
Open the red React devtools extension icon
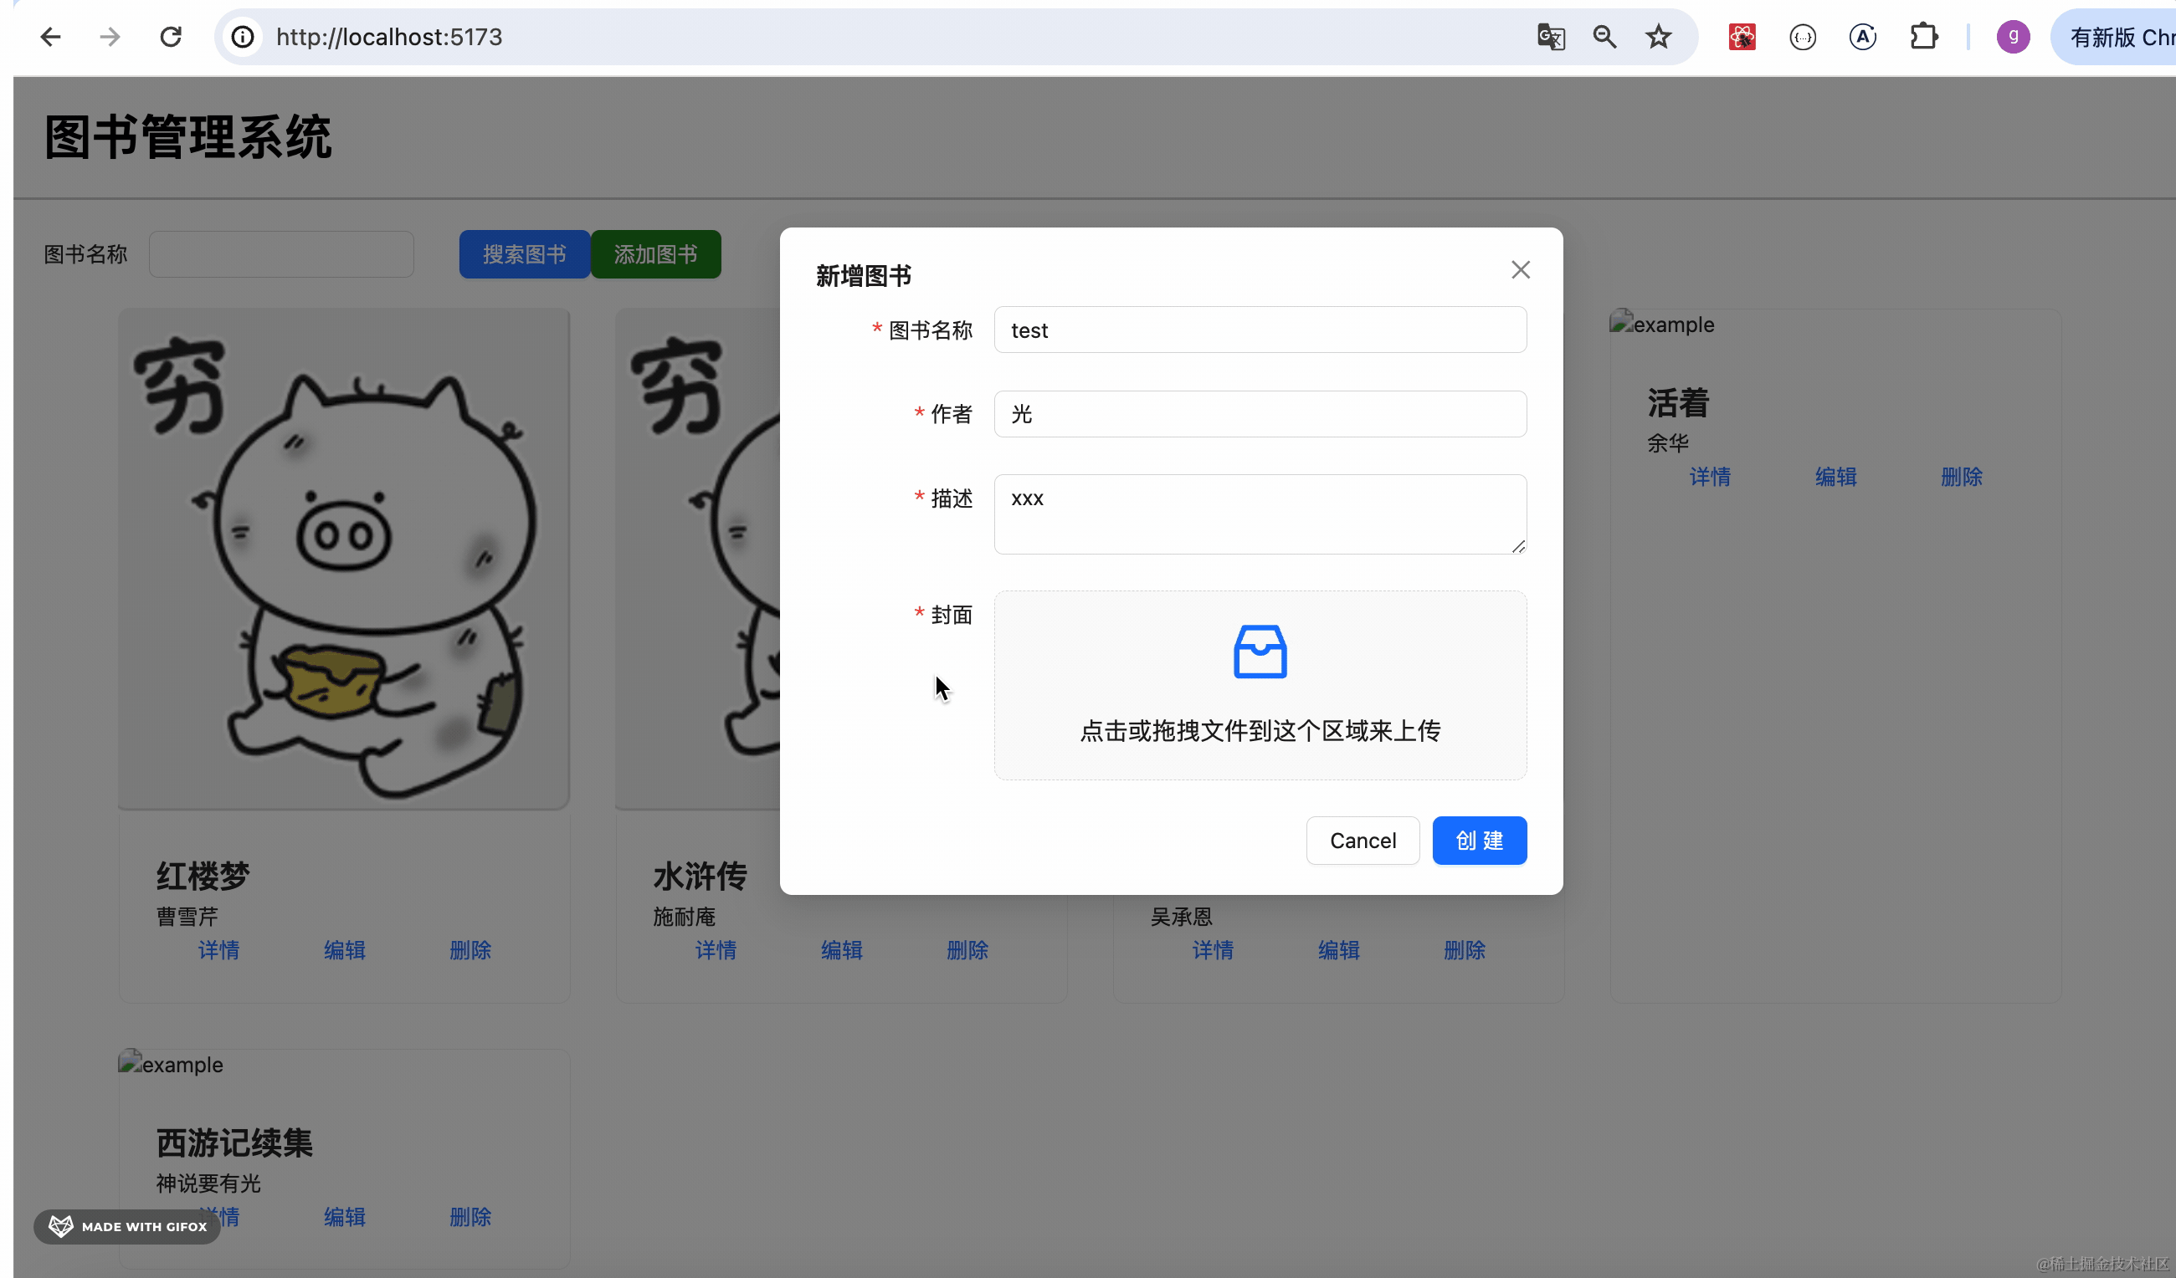click(x=1742, y=37)
